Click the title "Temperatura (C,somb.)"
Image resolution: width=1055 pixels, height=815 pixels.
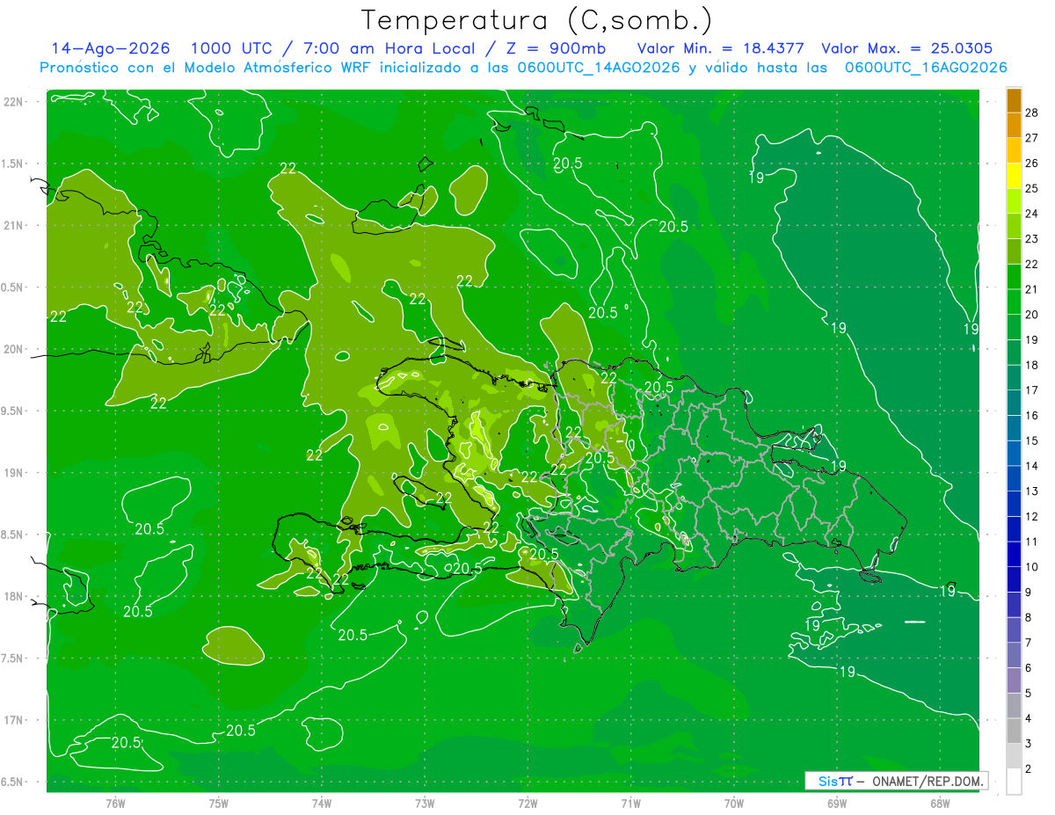[x=537, y=19]
